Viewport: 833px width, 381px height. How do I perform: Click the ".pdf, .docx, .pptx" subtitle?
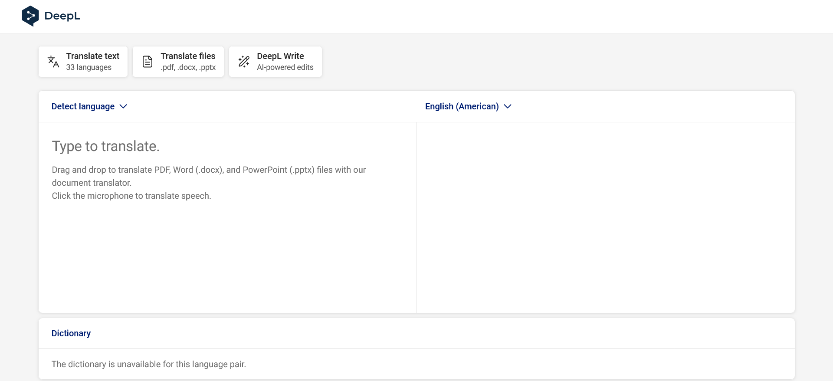click(188, 67)
